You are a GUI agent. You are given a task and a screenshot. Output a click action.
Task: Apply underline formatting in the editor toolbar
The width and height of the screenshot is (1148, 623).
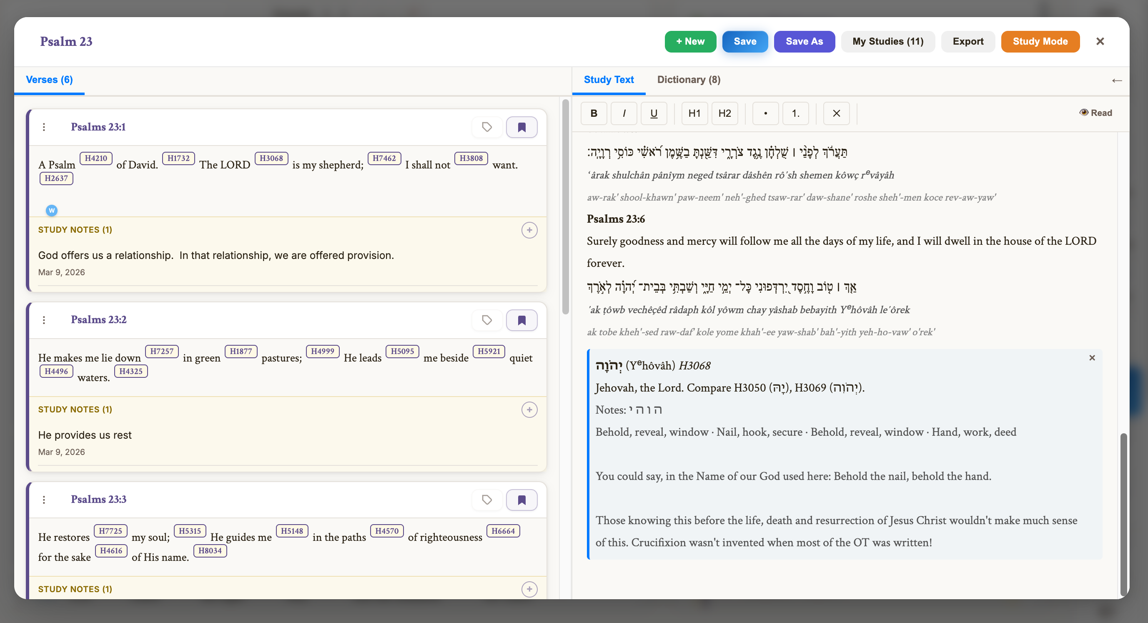(653, 113)
